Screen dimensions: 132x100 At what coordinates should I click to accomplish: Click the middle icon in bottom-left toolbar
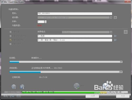(x=12, y=96)
